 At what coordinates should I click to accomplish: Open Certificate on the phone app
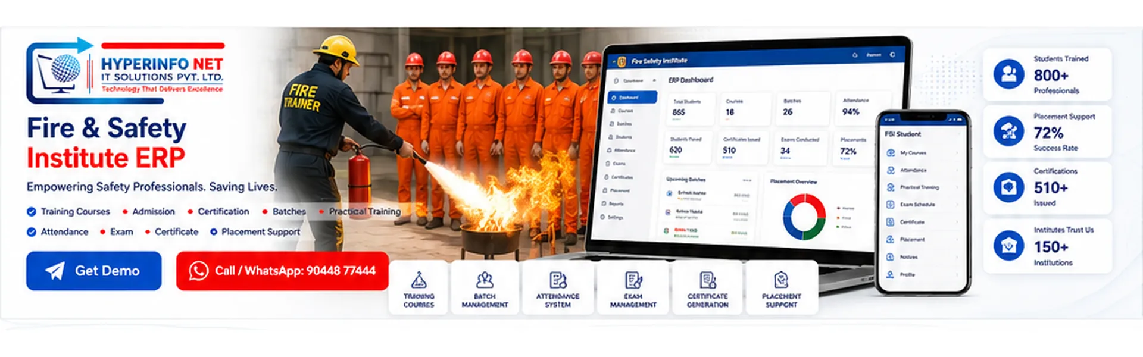tap(922, 222)
